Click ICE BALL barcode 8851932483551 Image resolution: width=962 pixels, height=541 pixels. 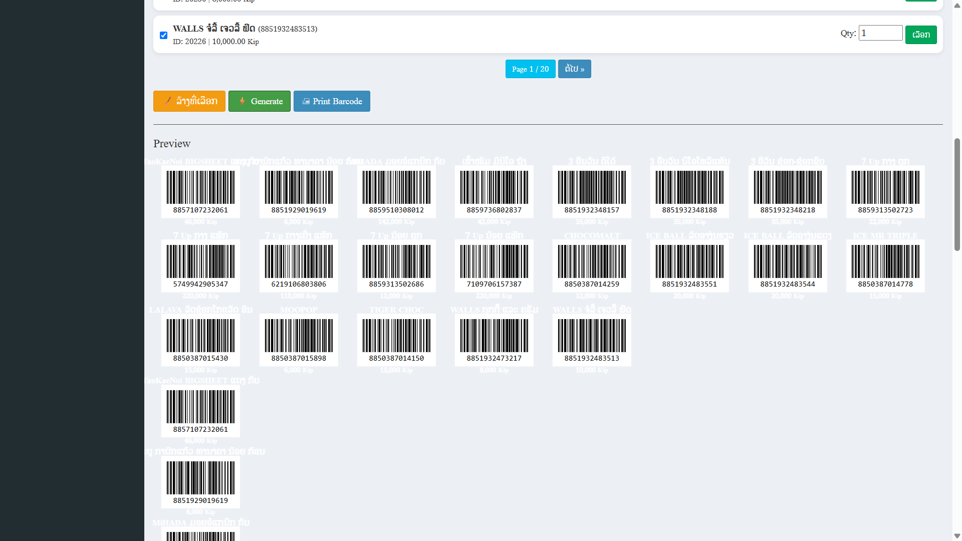click(689, 266)
